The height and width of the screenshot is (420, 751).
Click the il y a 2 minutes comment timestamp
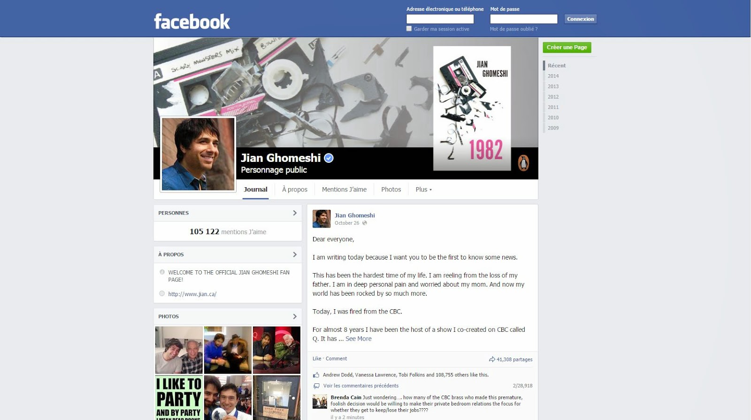point(347,417)
